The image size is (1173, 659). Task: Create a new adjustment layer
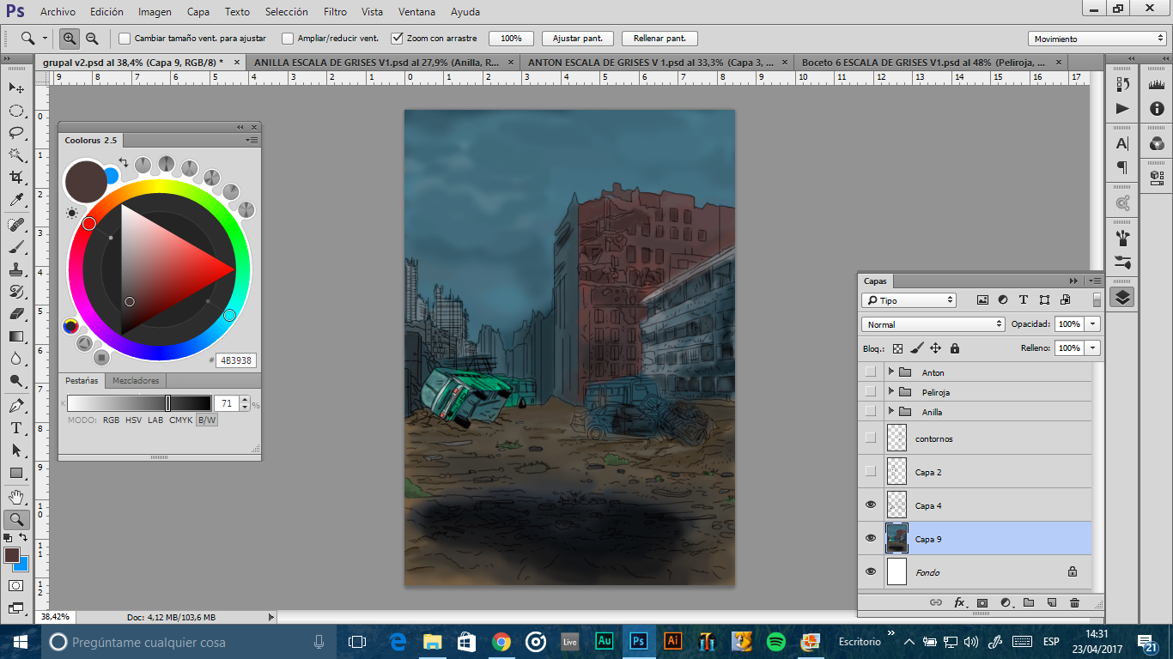[x=1006, y=603]
